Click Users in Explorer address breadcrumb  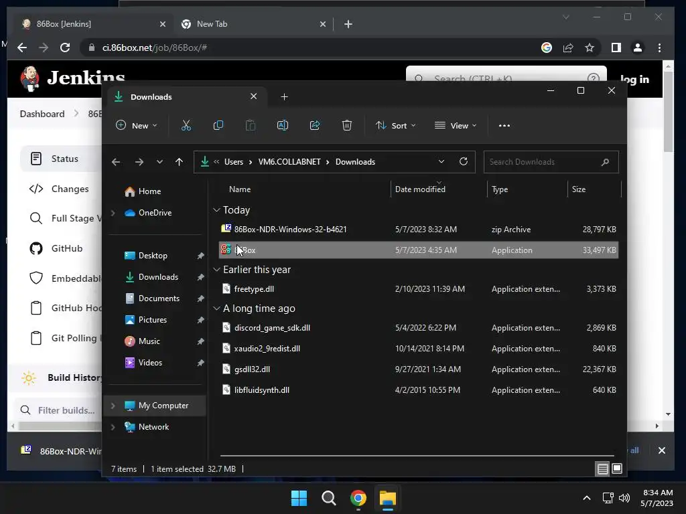click(x=234, y=162)
